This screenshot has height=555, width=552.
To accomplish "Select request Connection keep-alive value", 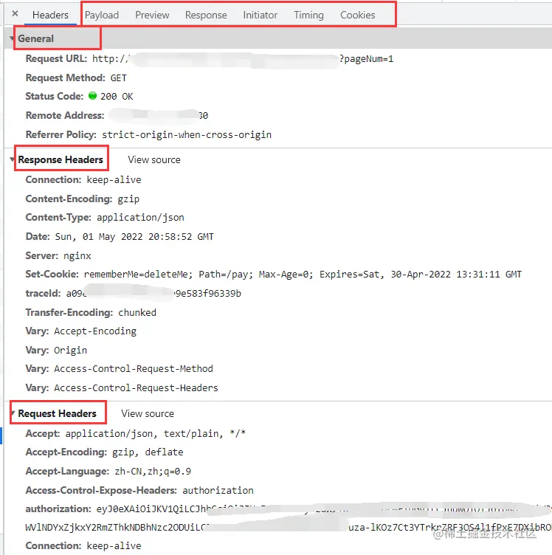I will point(114,546).
